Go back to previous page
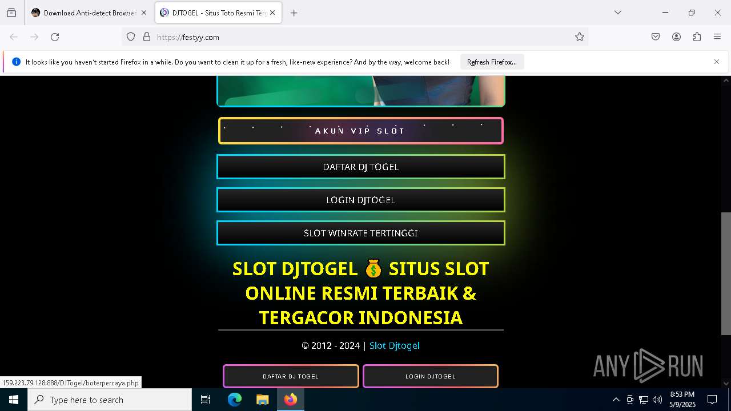The image size is (731, 411). point(14,37)
